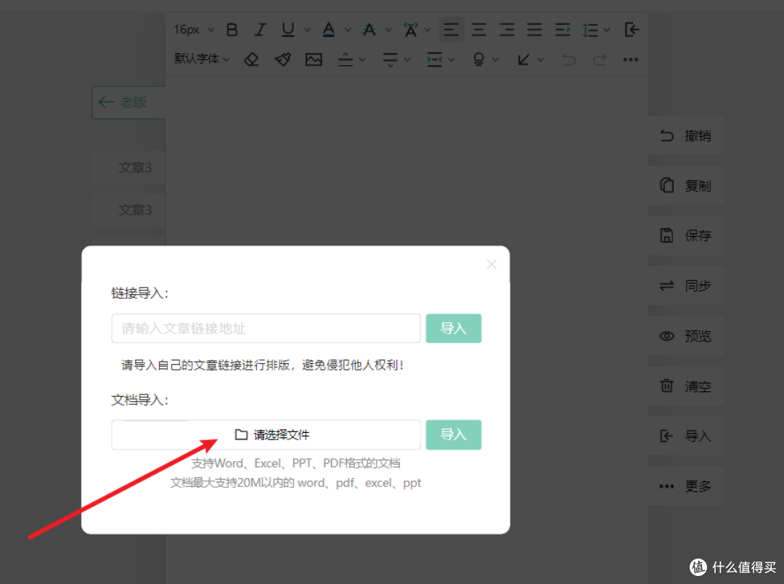The image size is (784, 584).
Task: Click the 请导入自己的文章链接进行排版 warning text
Action: pos(263,365)
